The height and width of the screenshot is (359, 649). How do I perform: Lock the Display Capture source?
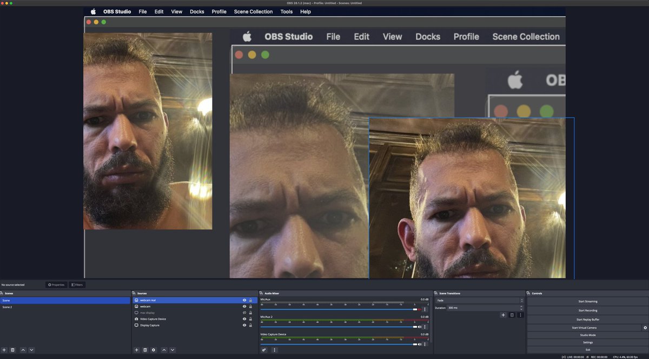[251, 325]
